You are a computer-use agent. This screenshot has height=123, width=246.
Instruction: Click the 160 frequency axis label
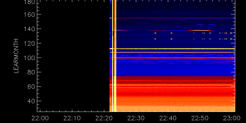click(x=29, y=15)
